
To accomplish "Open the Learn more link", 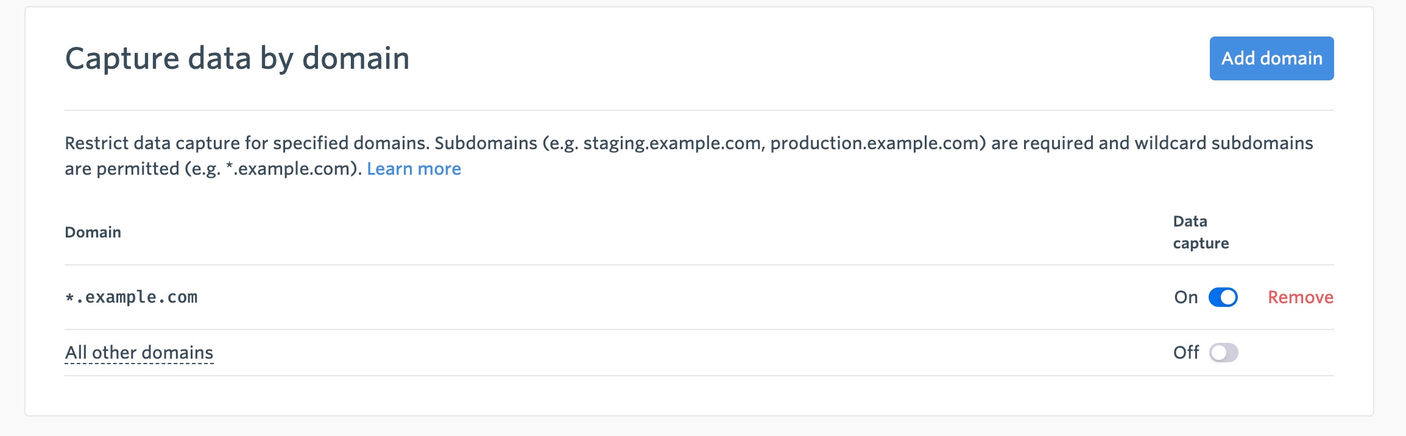I will click(414, 169).
